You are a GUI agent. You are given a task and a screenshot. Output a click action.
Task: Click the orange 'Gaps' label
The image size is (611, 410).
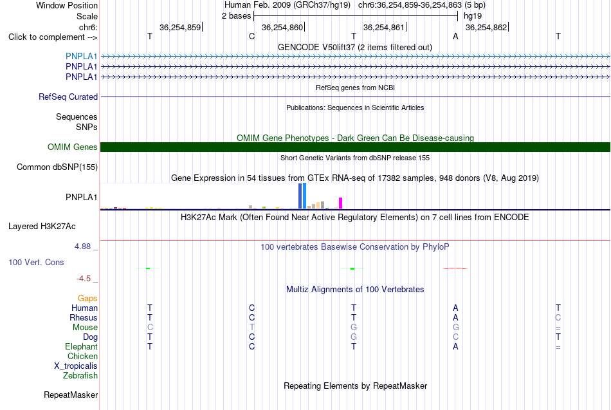pyautogui.click(x=87, y=299)
